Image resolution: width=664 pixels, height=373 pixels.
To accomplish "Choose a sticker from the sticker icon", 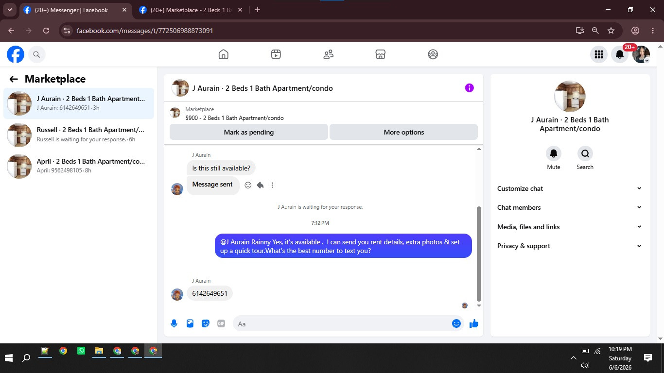I will coord(206,323).
